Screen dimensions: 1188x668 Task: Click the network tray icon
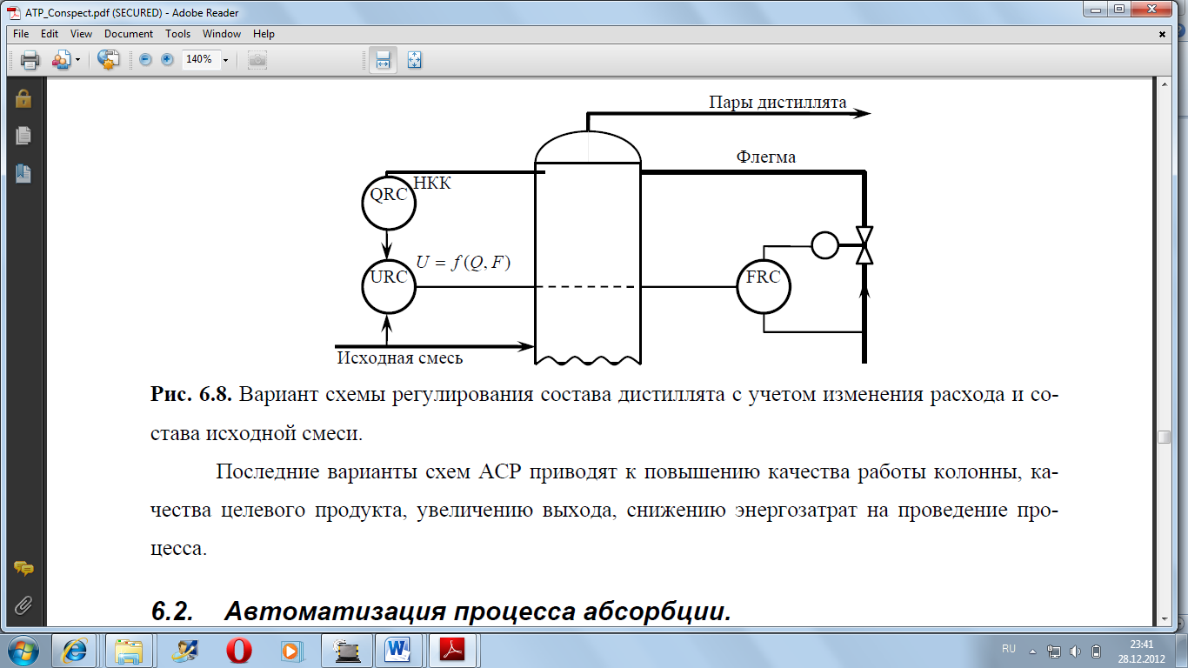click(1054, 650)
